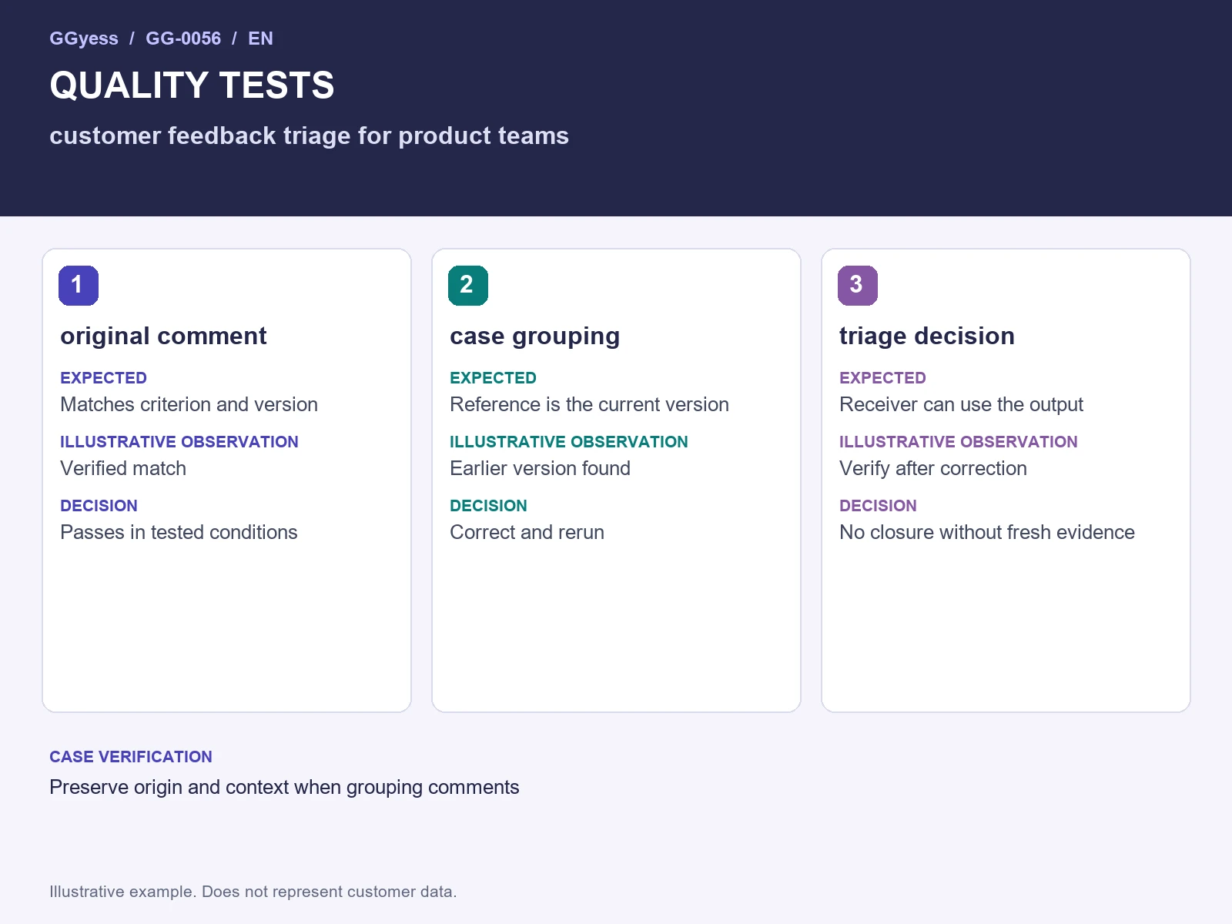
Task: Click the "QUALITY TESTS" title
Action: (x=192, y=85)
